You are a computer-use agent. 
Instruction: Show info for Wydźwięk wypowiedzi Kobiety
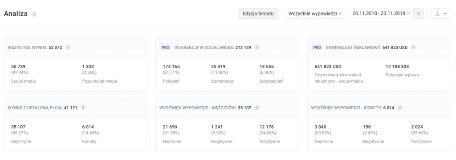[x=400, y=108]
